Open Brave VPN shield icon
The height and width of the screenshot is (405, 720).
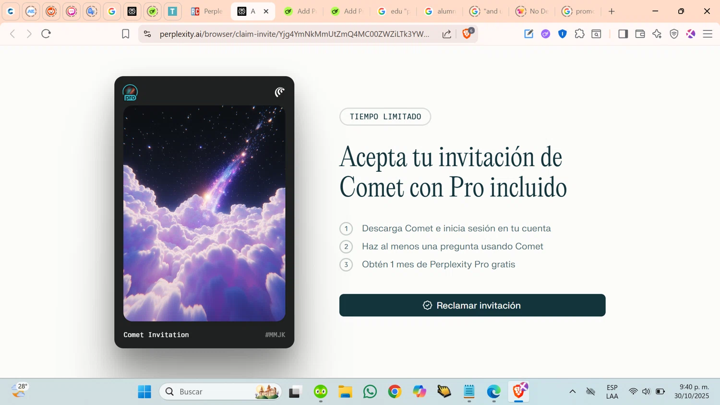pos(674,34)
